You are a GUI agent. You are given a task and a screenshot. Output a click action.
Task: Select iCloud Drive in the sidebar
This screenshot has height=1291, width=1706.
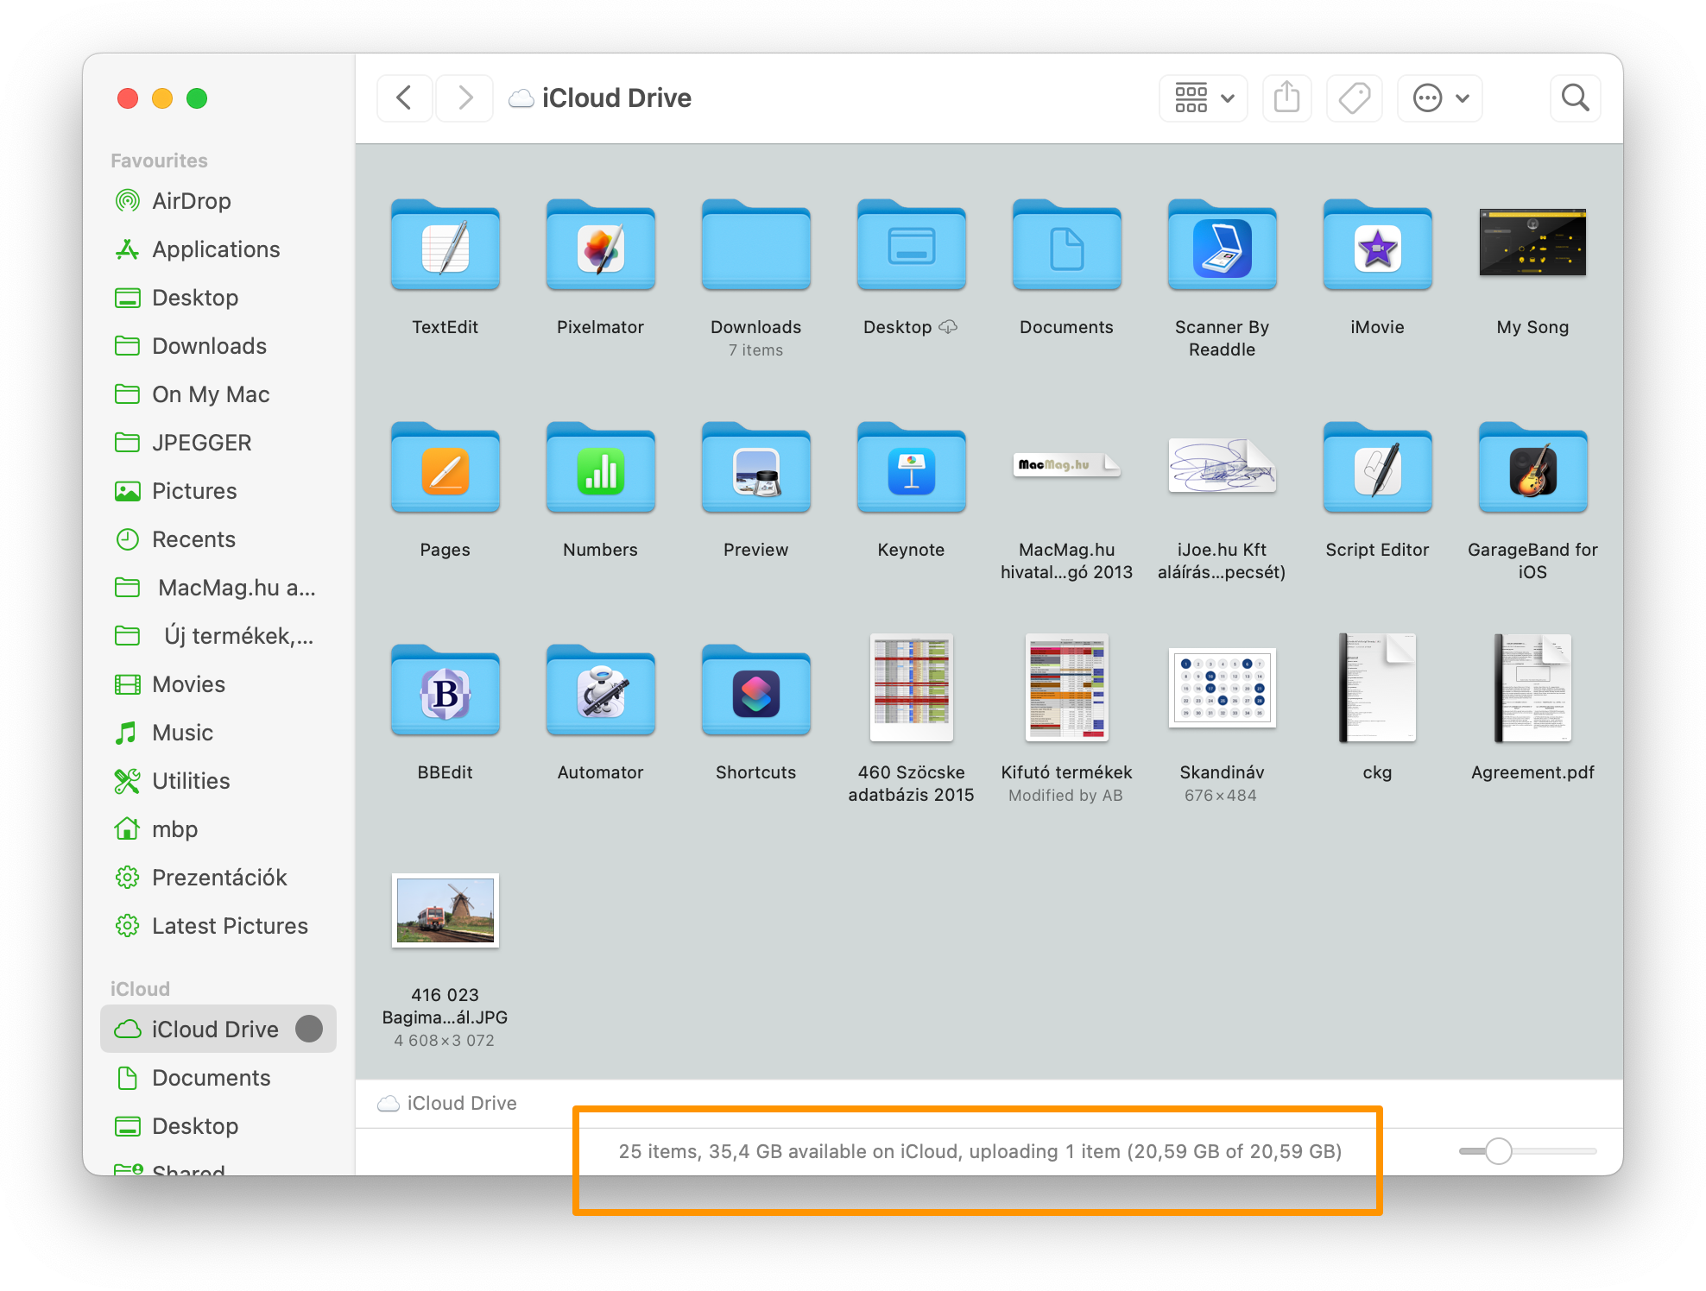[218, 1029]
